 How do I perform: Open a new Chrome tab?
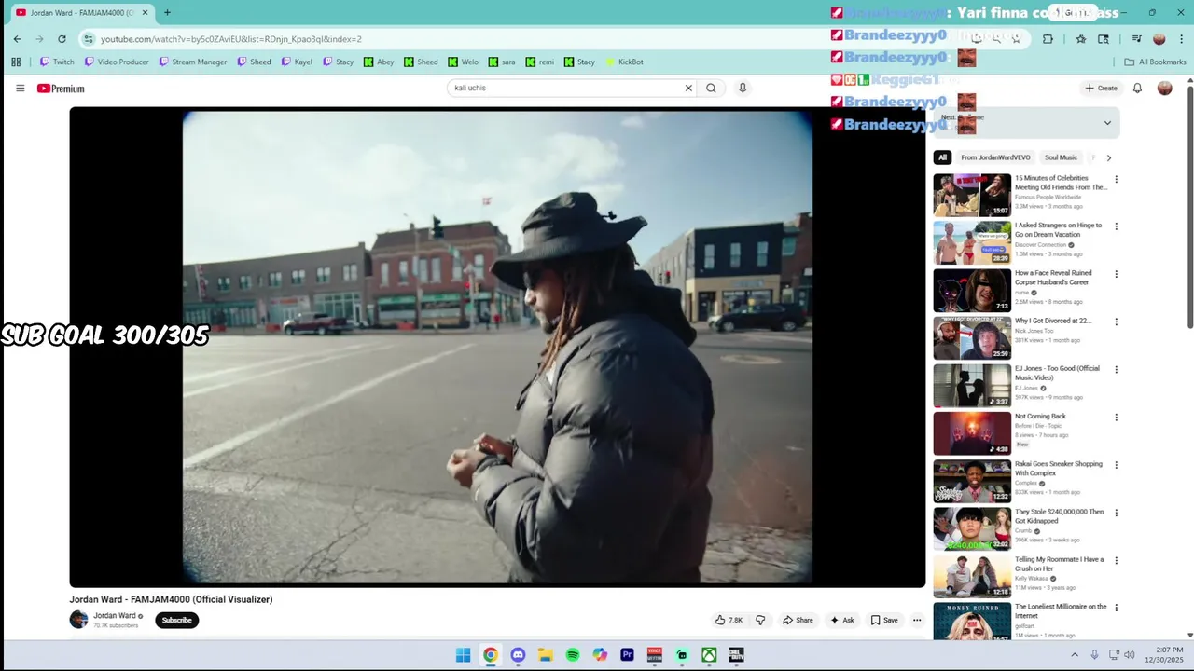(x=167, y=12)
